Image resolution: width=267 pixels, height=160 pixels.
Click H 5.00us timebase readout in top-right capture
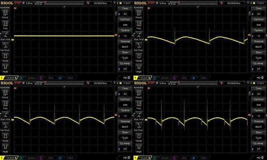pyautogui.click(x=161, y=3)
